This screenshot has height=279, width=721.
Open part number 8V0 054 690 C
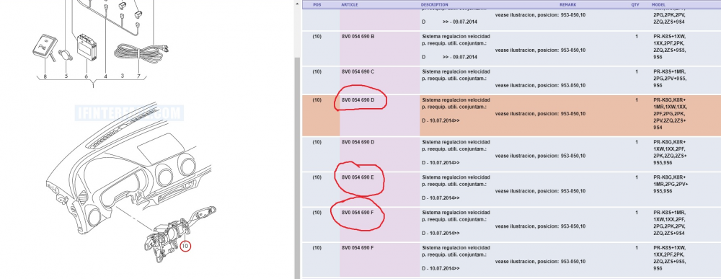358,71
